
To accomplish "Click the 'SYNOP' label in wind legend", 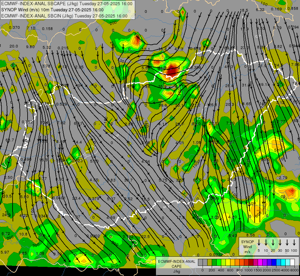I will (247, 242).
